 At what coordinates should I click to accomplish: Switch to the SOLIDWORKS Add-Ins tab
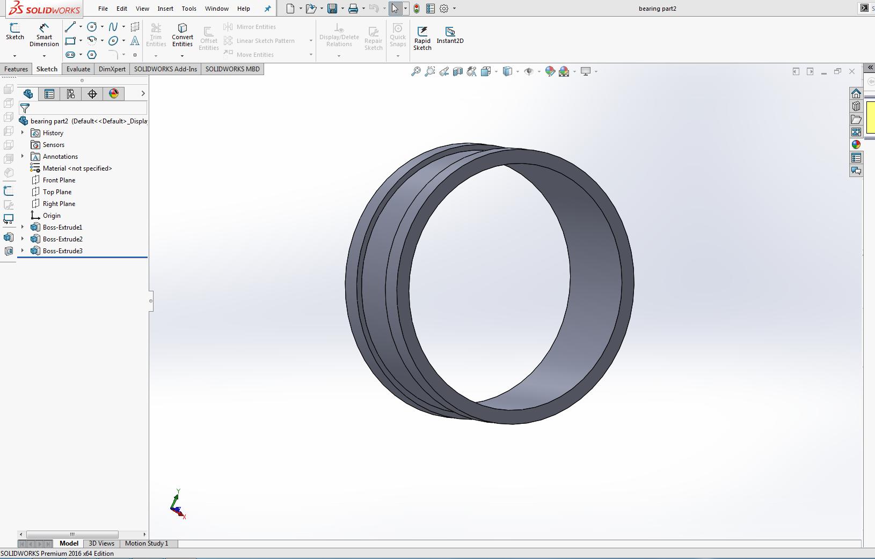[165, 69]
